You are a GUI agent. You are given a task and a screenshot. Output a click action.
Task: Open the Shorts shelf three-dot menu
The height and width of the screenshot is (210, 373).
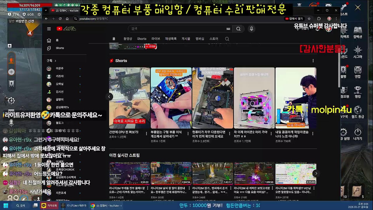(x=313, y=61)
